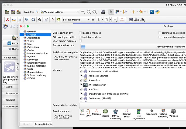186x129 pixels.
Task: Click the DeCA favorite module icon
Action: (x=88, y=113)
